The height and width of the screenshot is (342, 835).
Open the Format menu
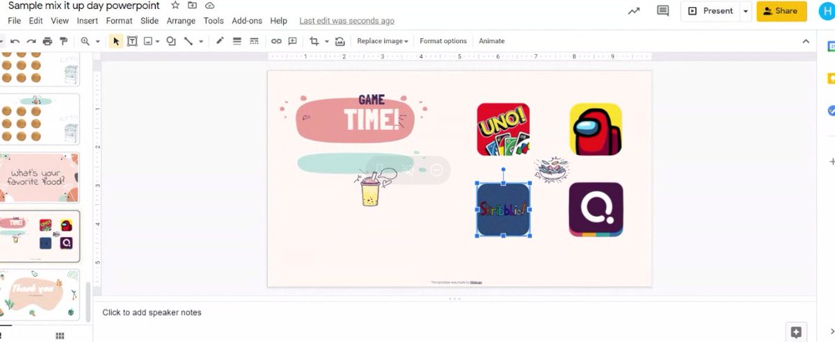click(119, 21)
